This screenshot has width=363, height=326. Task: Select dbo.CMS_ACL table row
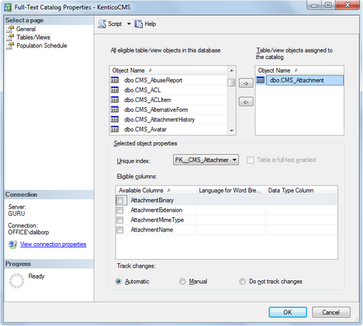click(169, 90)
